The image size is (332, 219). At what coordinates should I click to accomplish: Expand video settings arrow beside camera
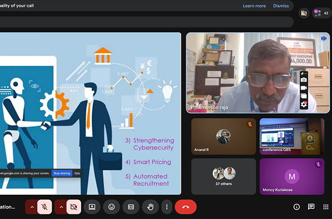pos(60,206)
